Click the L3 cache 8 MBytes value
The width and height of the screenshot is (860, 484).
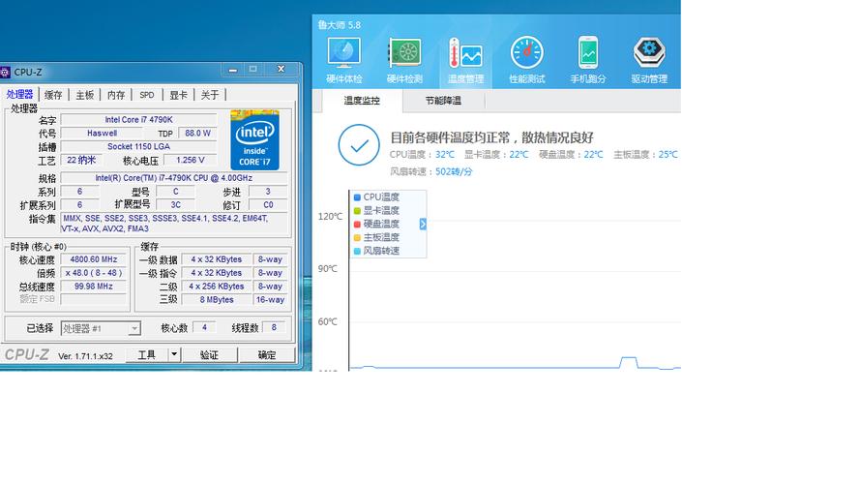[216, 300]
